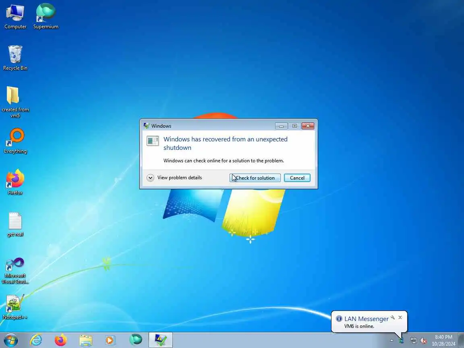The height and width of the screenshot is (348, 464).
Task: Select the Supermium desktop shortcut
Action: [x=46, y=17]
